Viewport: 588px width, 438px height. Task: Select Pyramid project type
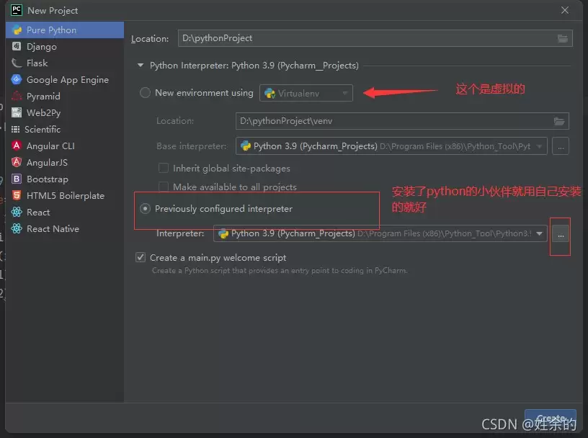[65, 96]
